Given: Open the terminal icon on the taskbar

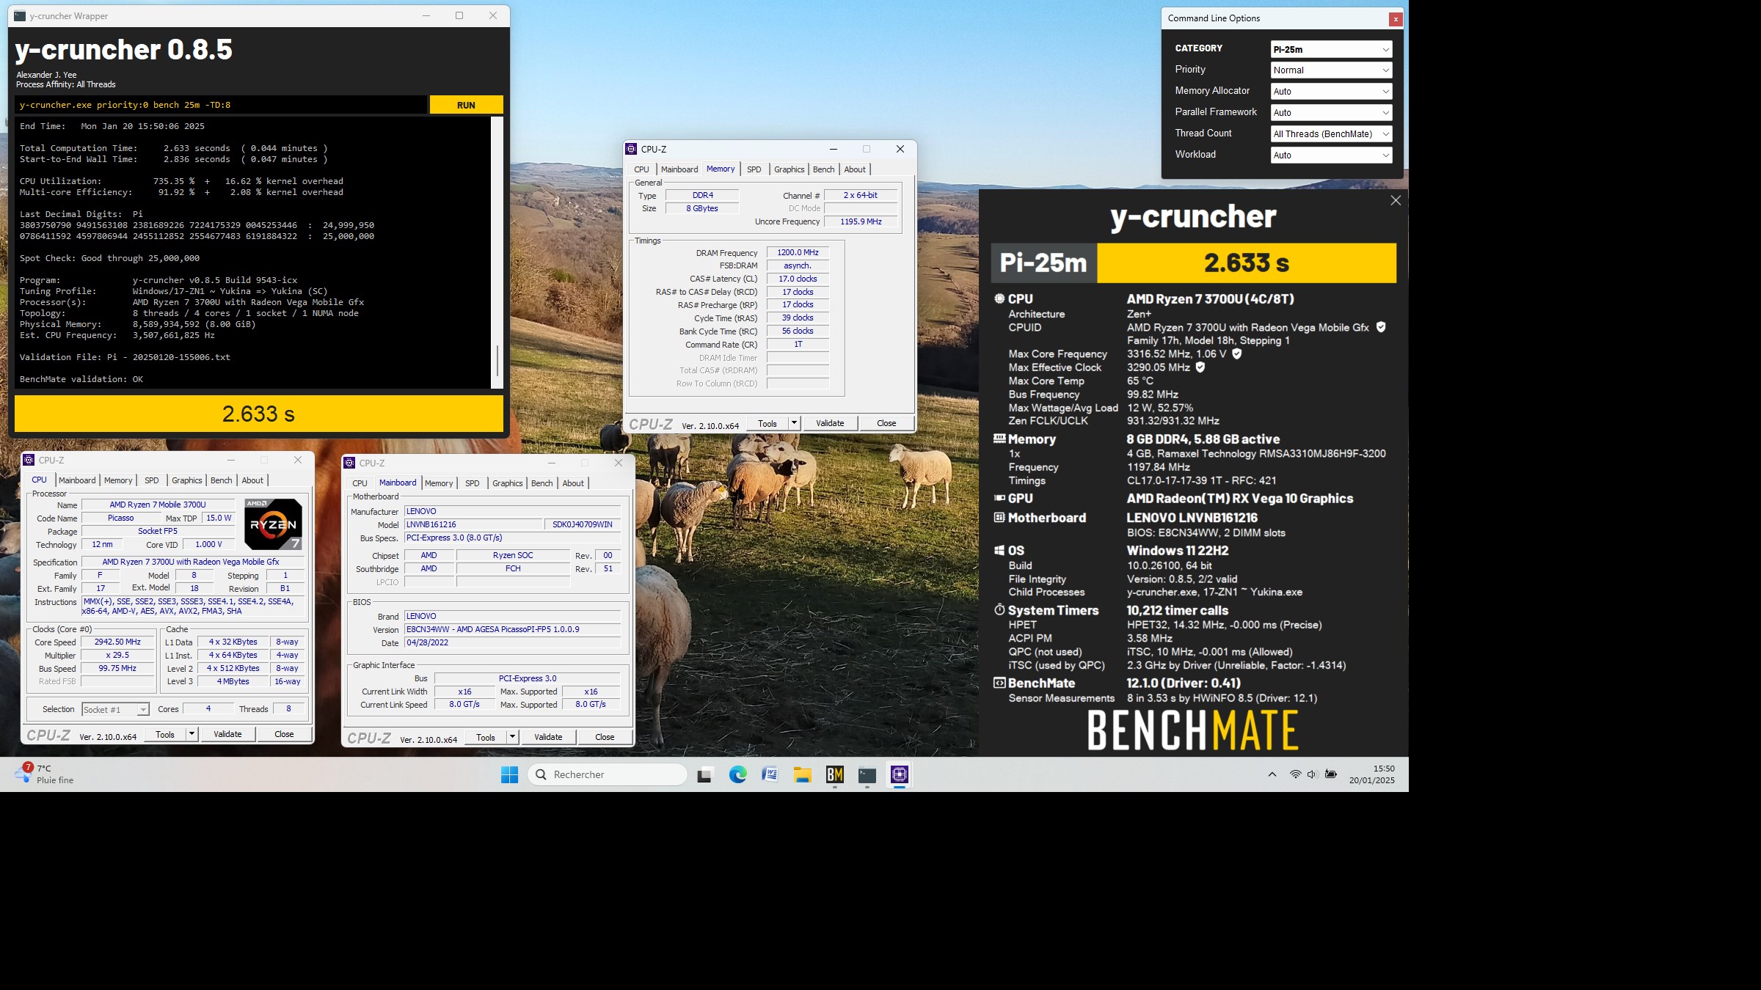Looking at the screenshot, I should click(867, 774).
